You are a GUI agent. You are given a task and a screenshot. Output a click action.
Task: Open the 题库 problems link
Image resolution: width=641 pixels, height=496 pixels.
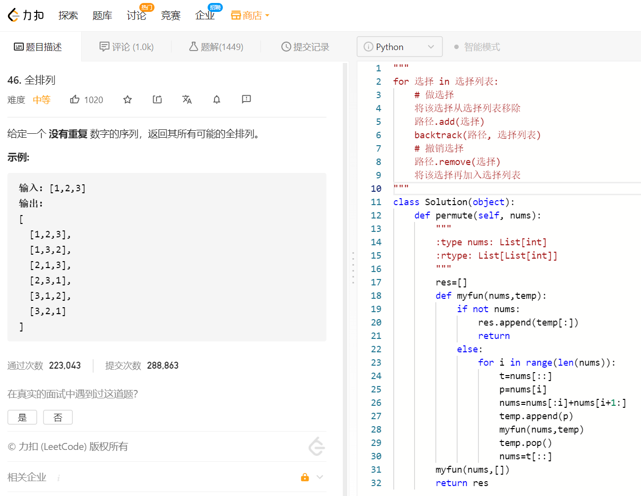pyautogui.click(x=102, y=15)
